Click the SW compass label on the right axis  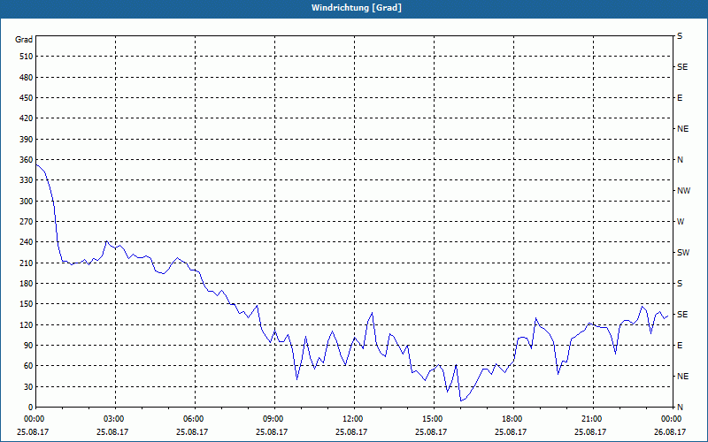pyautogui.click(x=683, y=253)
